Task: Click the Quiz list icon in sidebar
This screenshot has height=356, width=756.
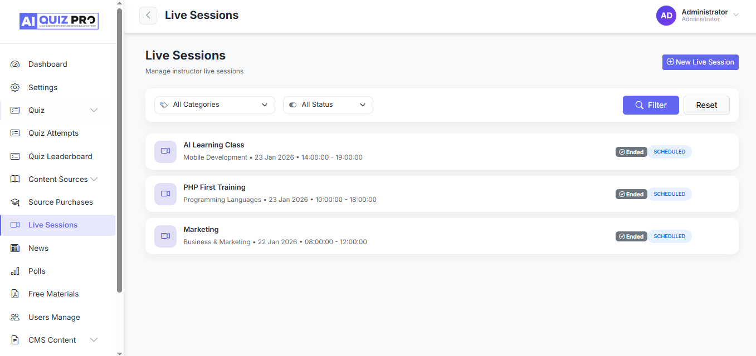Action: click(15, 110)
